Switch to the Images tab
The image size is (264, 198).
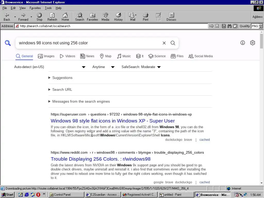[x=46, y=56]
